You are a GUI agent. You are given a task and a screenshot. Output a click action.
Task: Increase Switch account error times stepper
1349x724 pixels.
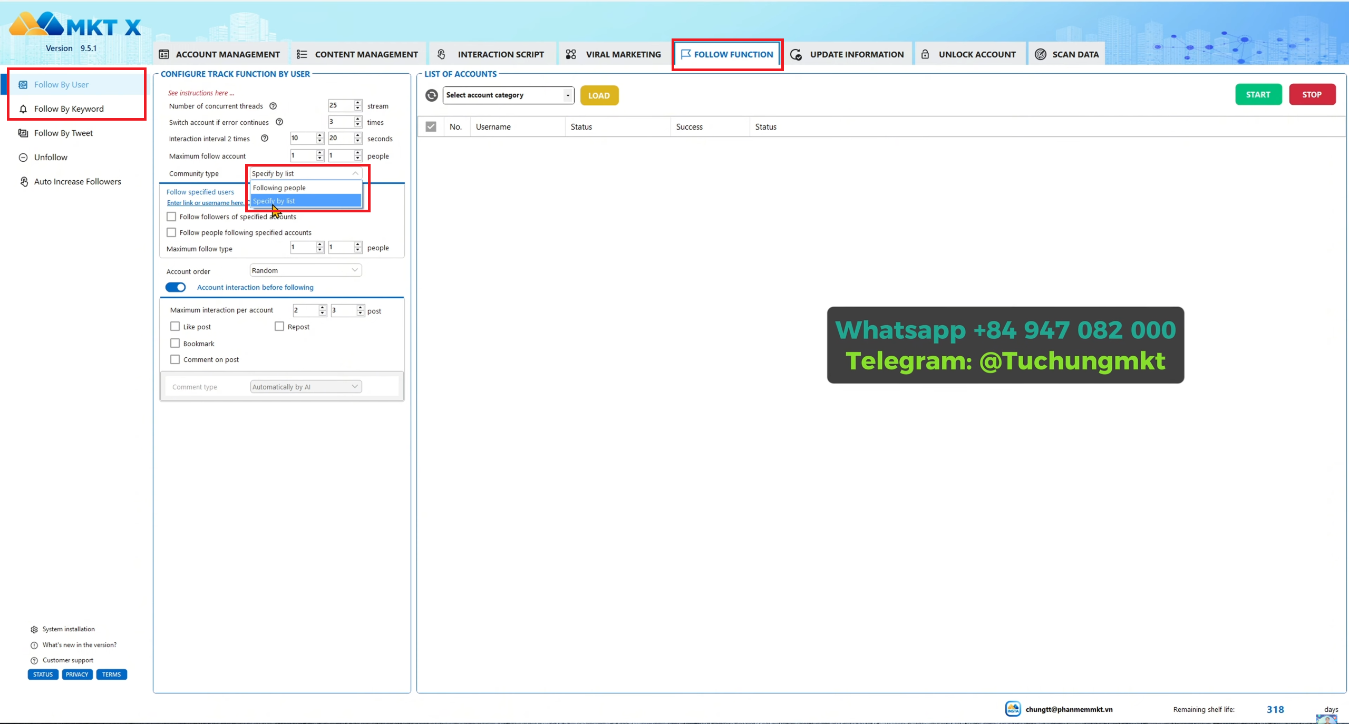(x=358, y=119)
